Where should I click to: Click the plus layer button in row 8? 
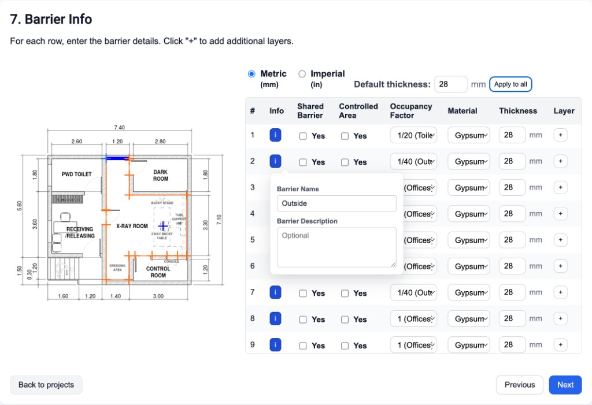pos(560,318)
